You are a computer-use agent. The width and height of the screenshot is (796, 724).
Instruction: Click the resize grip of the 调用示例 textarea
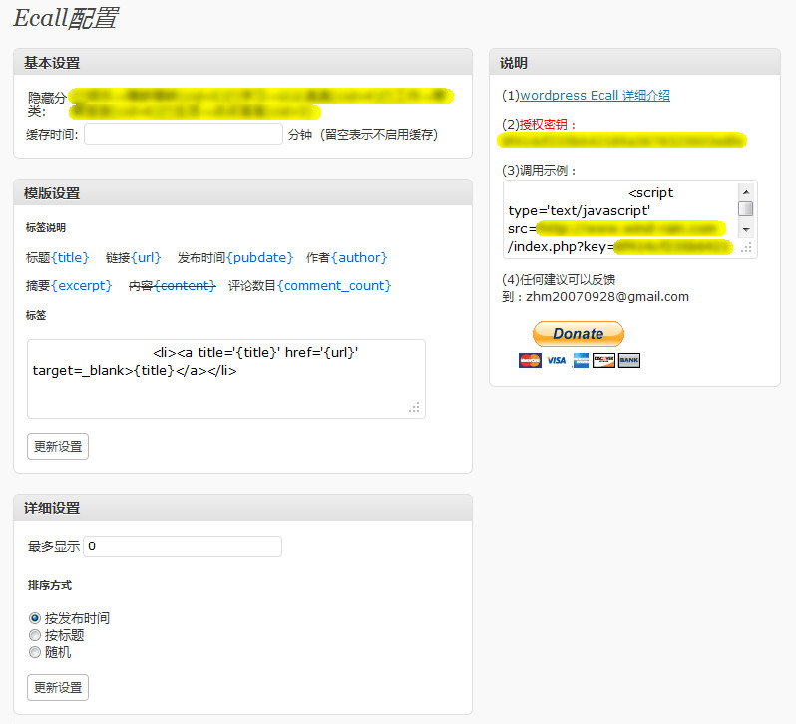(745, 247)
